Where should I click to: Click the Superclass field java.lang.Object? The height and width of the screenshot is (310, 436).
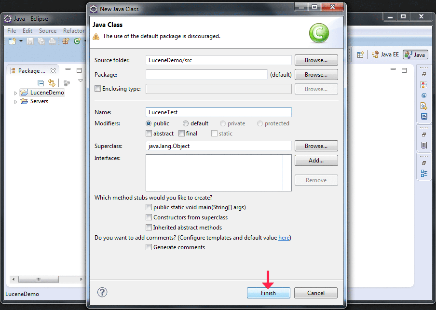pos(218,146)
